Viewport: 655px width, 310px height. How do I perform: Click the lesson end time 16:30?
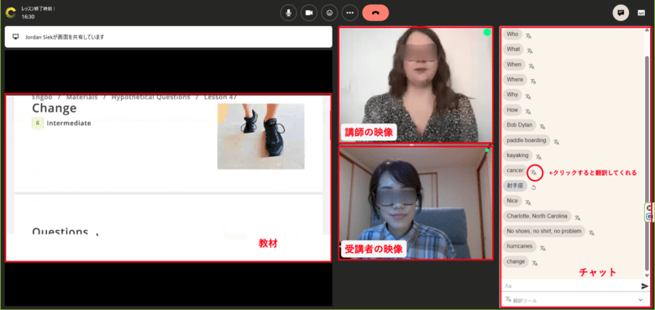click(x=28, y=17)
